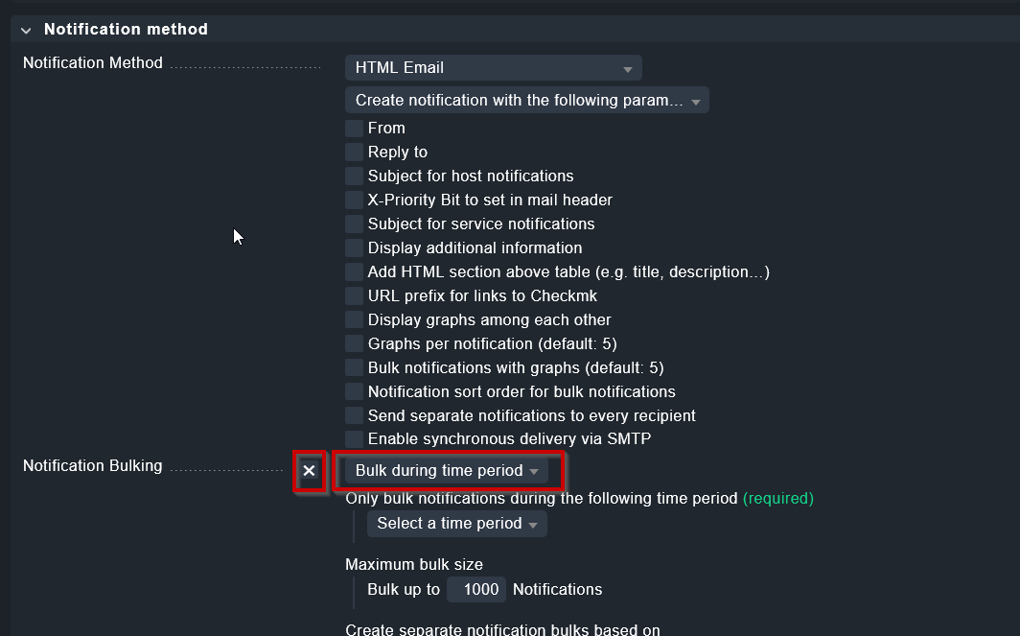The image size is (1020, 636).
Task: Enable Send separate notifications to every recipient
Action: click(355, 415)
